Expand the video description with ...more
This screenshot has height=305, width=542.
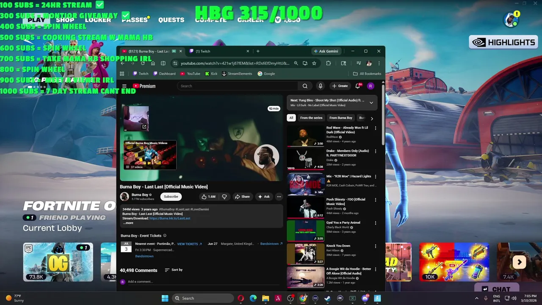pyautogui.click(x=128, y=223)
